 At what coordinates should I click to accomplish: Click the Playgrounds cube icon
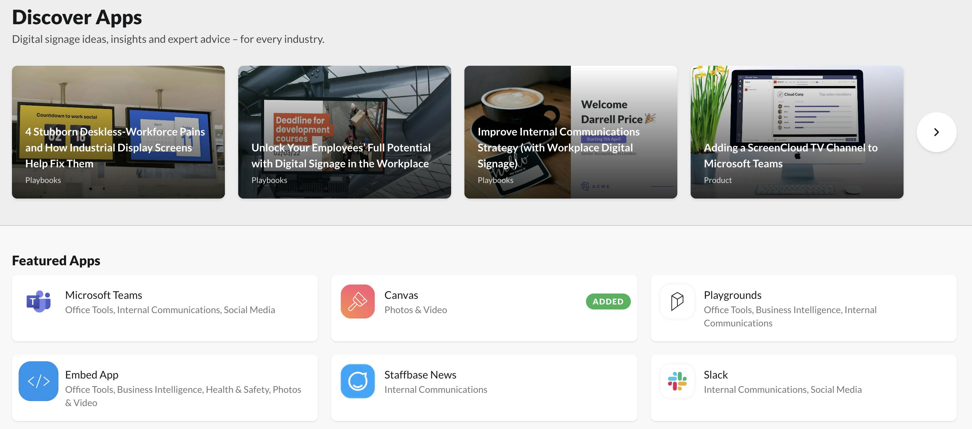point(677,301)
